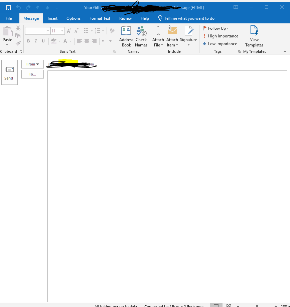290x307 pixels.
Task: Click Clear All Formatting icon
Action: tap(112, 31)
